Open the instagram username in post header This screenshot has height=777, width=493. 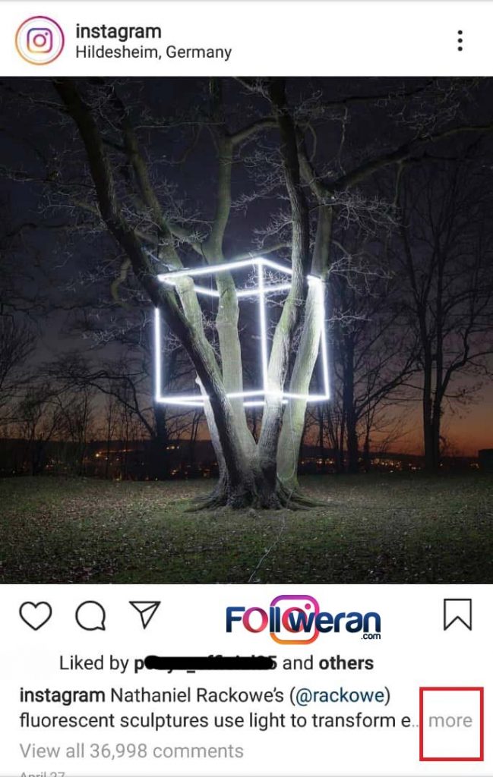(x=119, y=31)
